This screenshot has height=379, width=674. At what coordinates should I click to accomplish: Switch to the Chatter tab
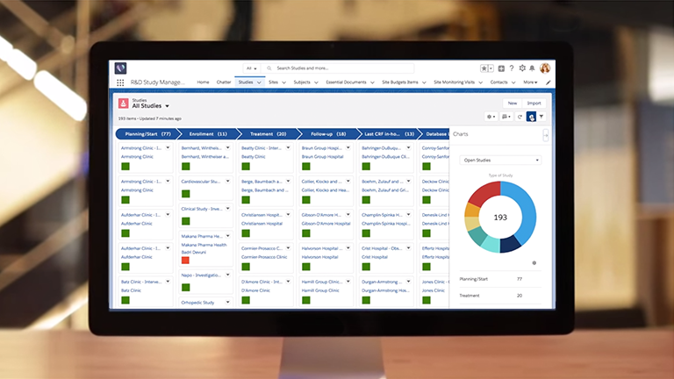pos(224,82)
